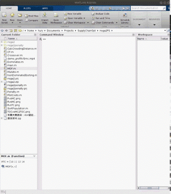Click the Open folder icon
Screen dimensions: 171x194
click(x=20, y=15)
